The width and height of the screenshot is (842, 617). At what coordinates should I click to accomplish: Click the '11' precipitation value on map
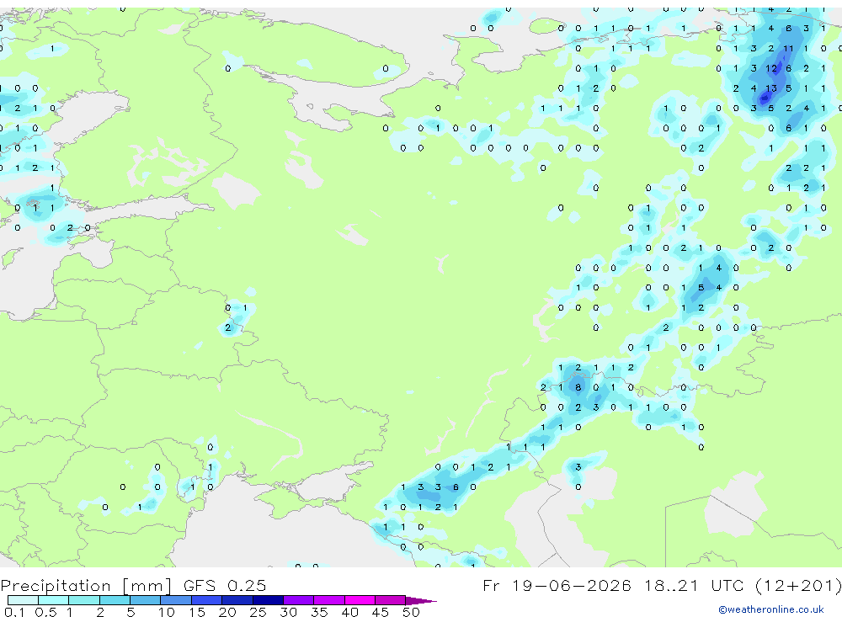pos(788,48)
